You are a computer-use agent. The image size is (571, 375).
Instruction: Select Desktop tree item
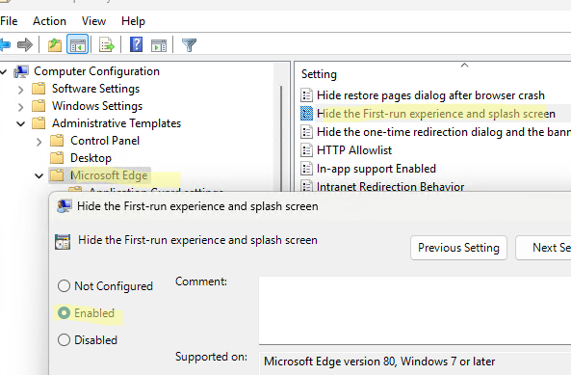[x=91, y=158]
